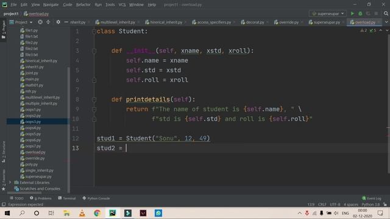
Task: Open the Structure tool window sidebar tab
Action: point(4,151)
